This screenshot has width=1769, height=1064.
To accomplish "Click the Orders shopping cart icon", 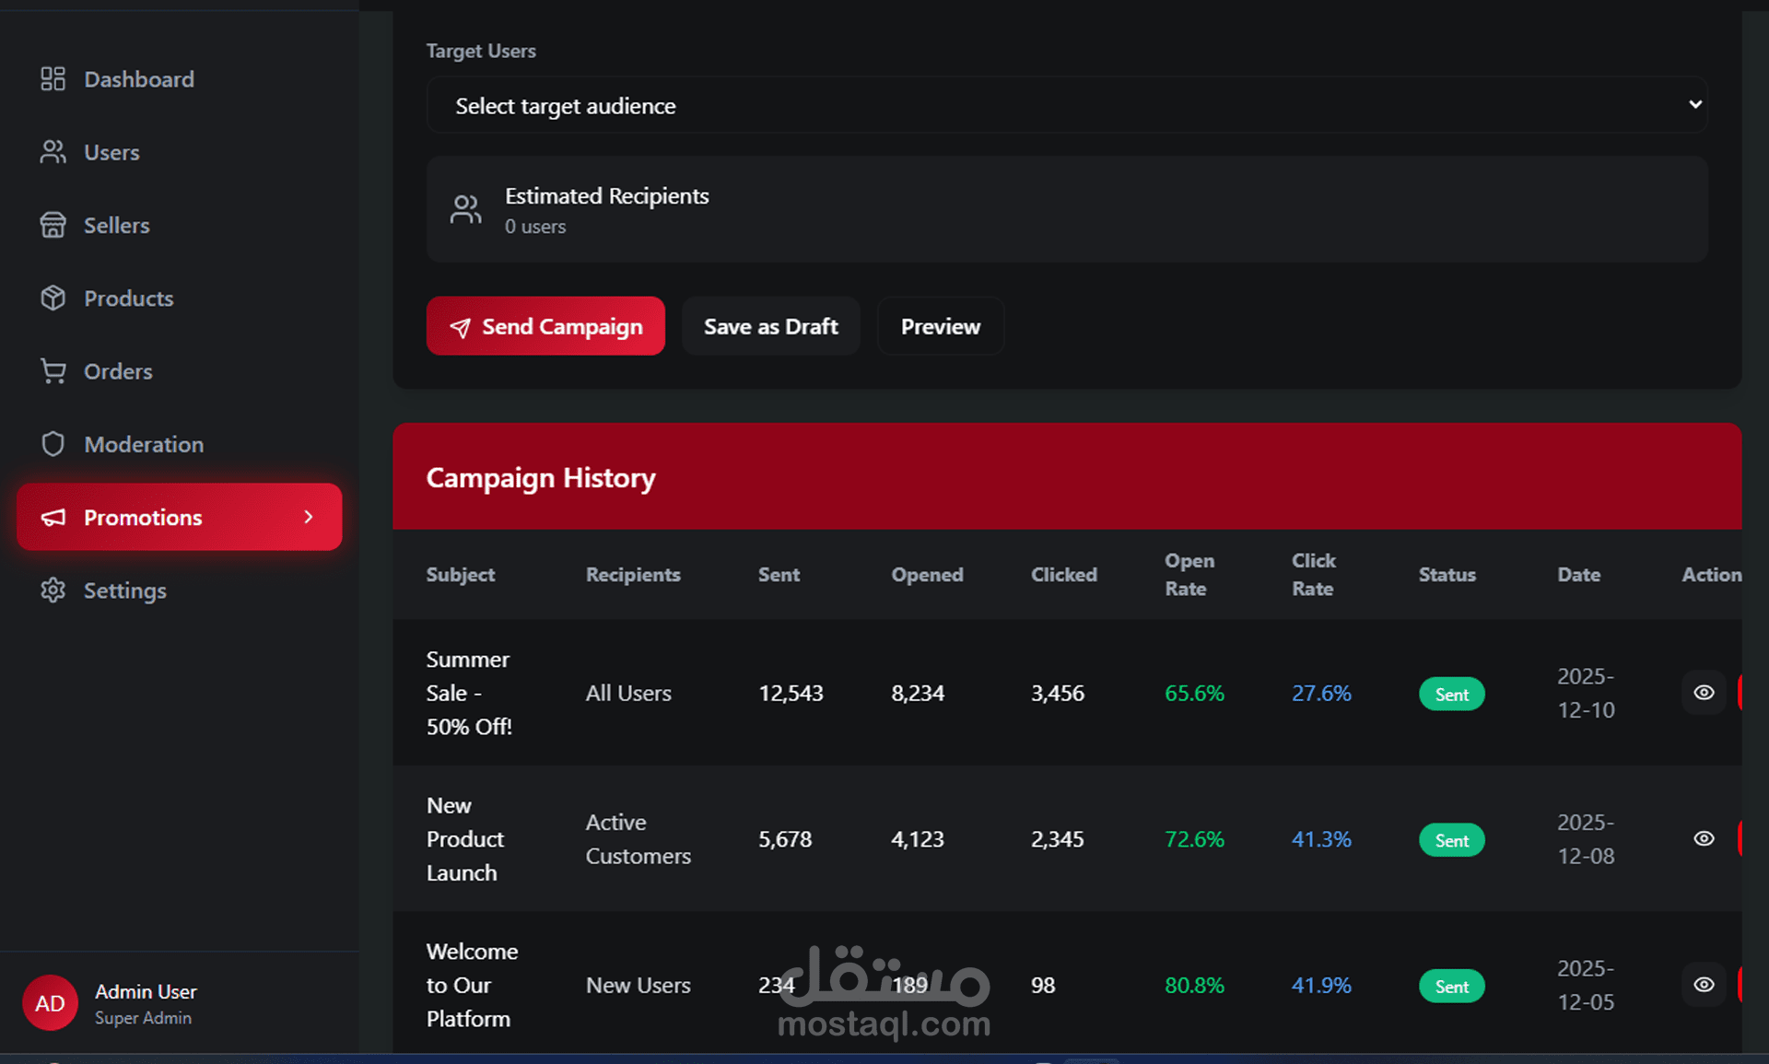I will coord(53,371).
